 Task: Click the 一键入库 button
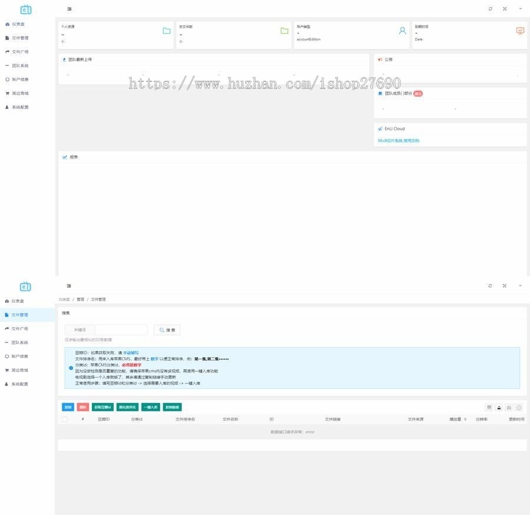[150, 407]
